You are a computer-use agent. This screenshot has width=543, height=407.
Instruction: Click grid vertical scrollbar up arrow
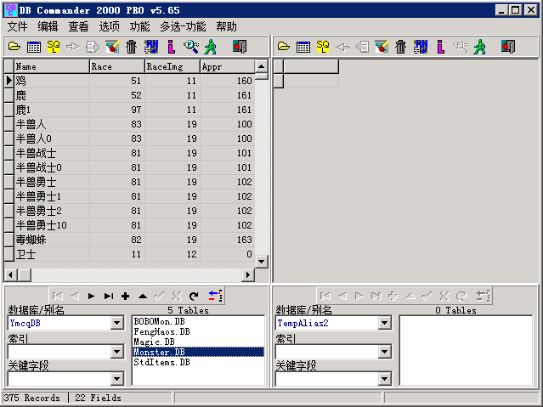pyautogui.click(x=262, y=66)
